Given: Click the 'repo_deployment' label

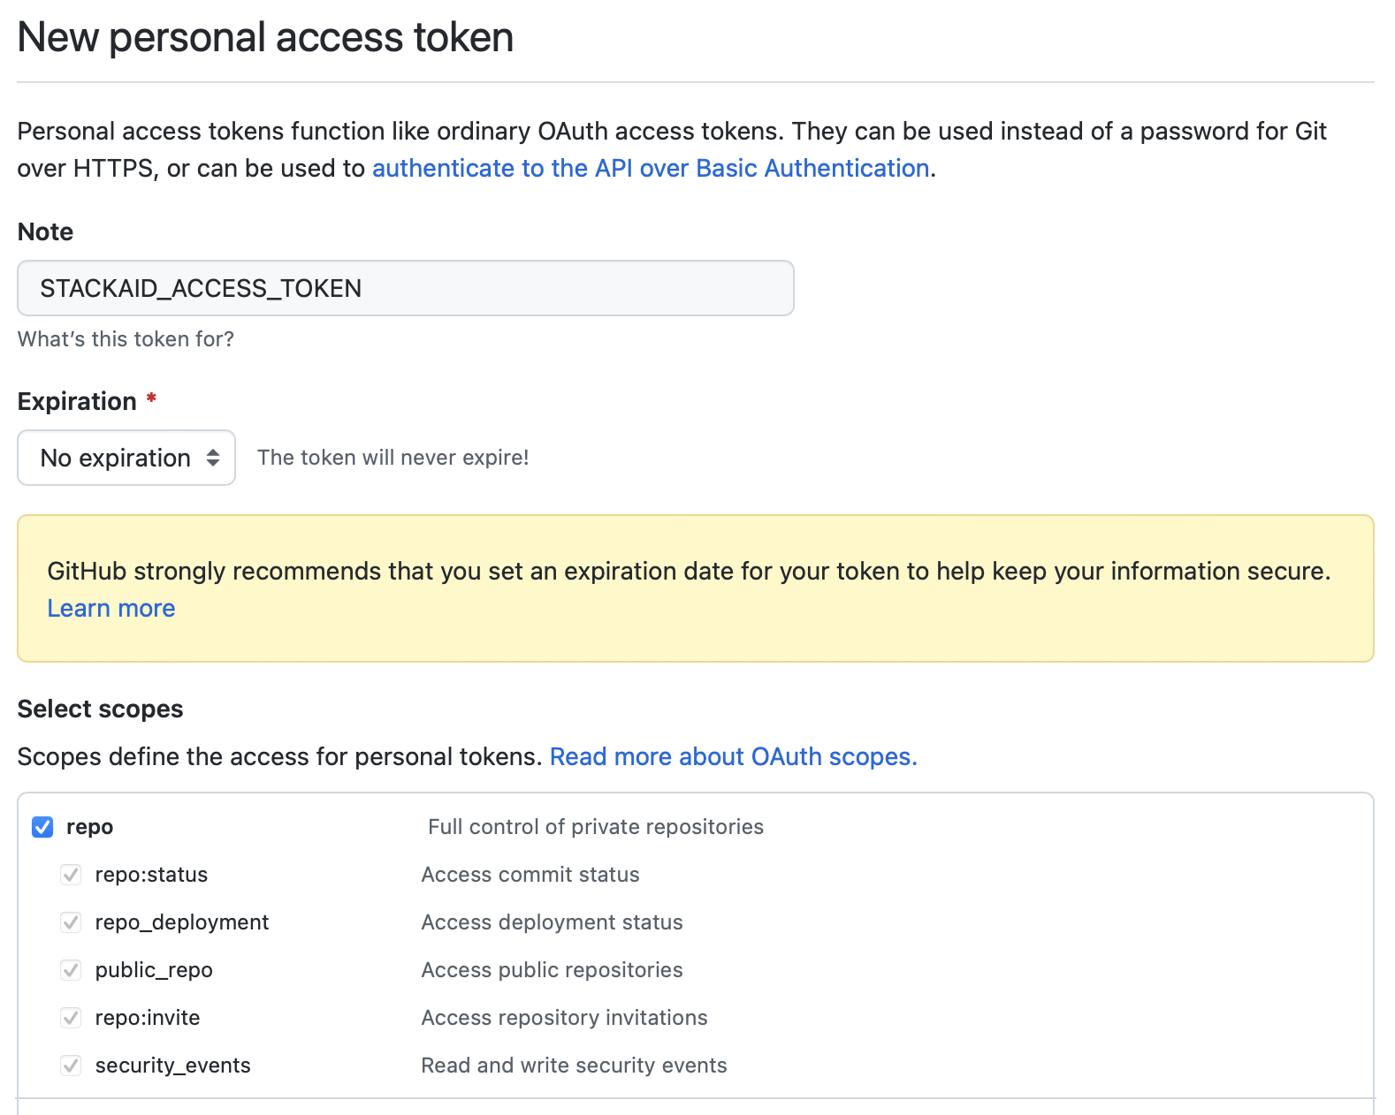Looking at the screenshot, I should (x=182, y=922).
